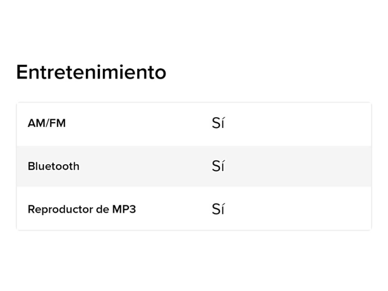388x291 pixels.
Task: Click the Sí value beside AM/FM
Action: 218,123
